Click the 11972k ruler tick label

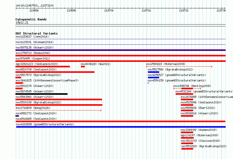click(x=184, y=10)
